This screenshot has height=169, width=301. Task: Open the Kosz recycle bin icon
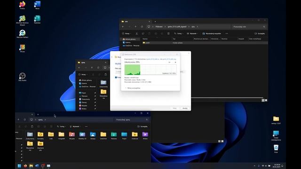pos(276,148)
